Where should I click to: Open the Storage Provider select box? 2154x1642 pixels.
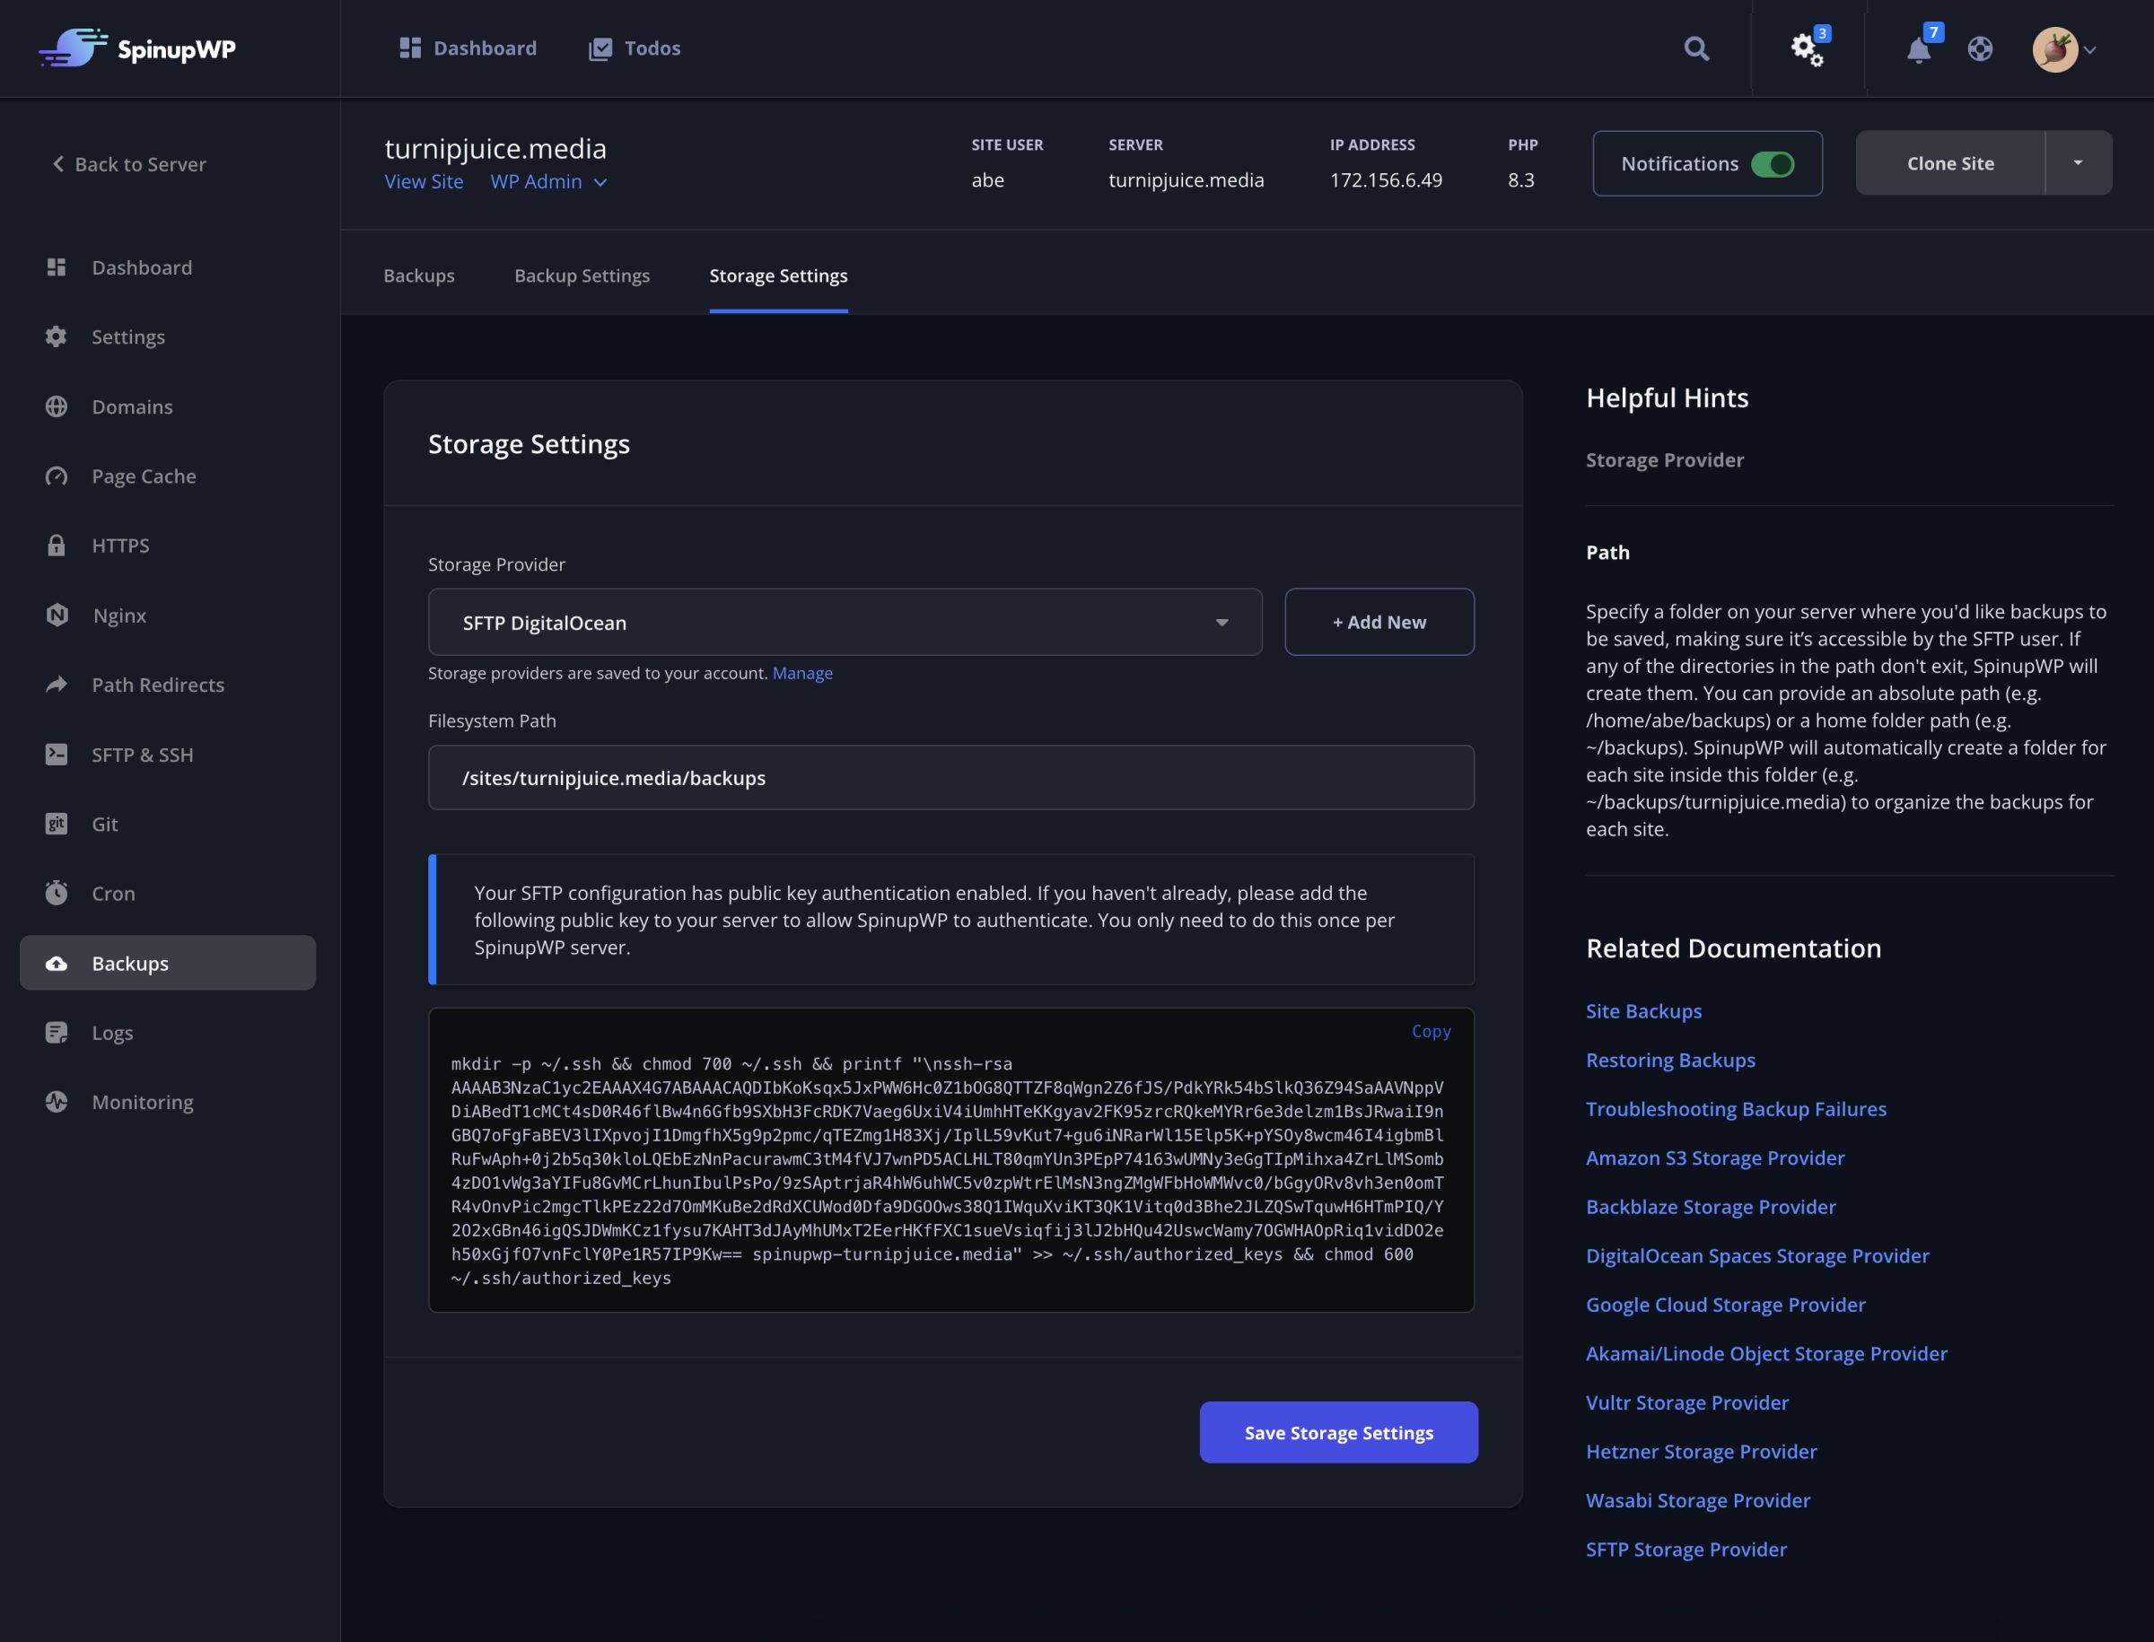pyautogui.click(x=845, y=622)
